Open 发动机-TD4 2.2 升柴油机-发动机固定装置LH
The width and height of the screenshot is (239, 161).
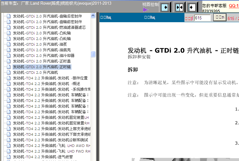(51, 118)
